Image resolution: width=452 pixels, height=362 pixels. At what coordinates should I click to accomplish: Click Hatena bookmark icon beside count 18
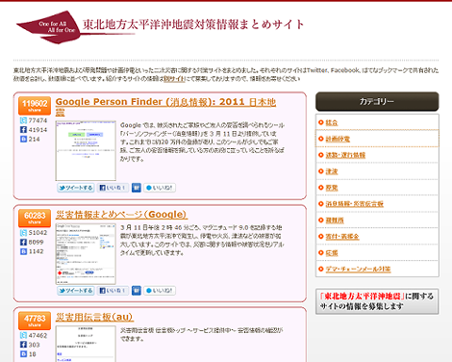23,354
